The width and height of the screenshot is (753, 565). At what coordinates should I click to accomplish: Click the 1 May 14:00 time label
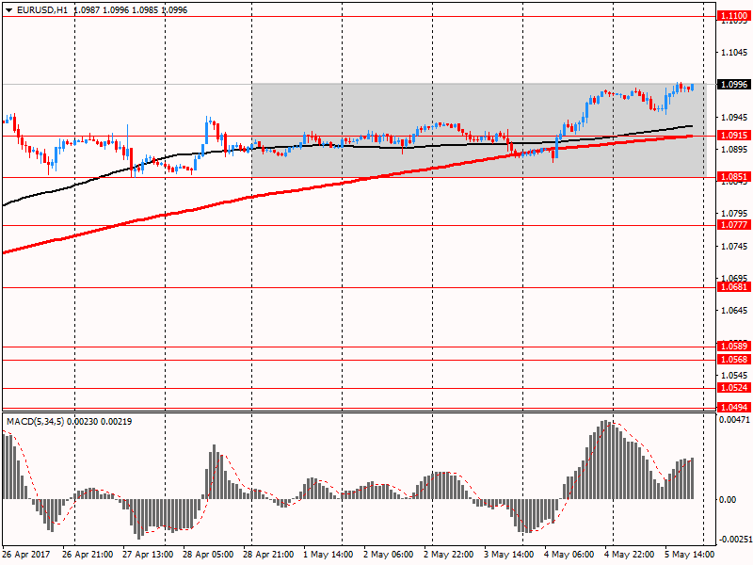328,555
